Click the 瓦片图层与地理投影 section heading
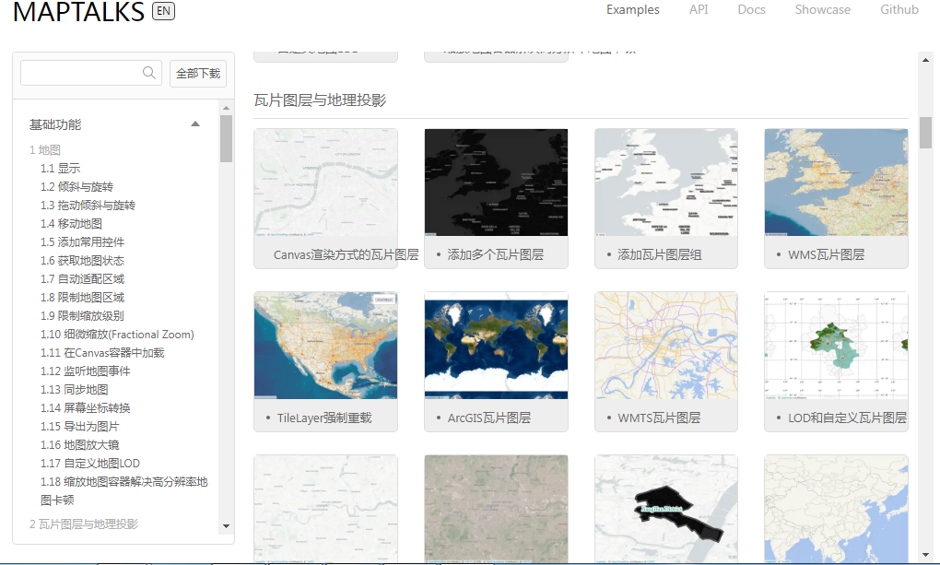The image size is (940, 565). click(x=320, y=100)
